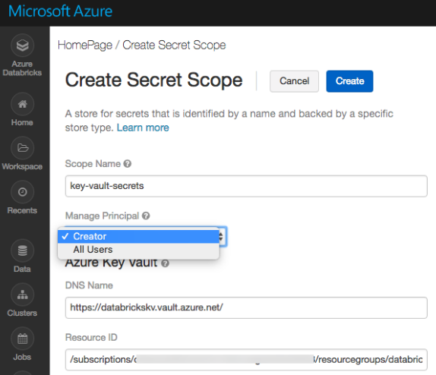The image size is (436, 375).
Task: Click the blue Create button
Action: [349, 81]
